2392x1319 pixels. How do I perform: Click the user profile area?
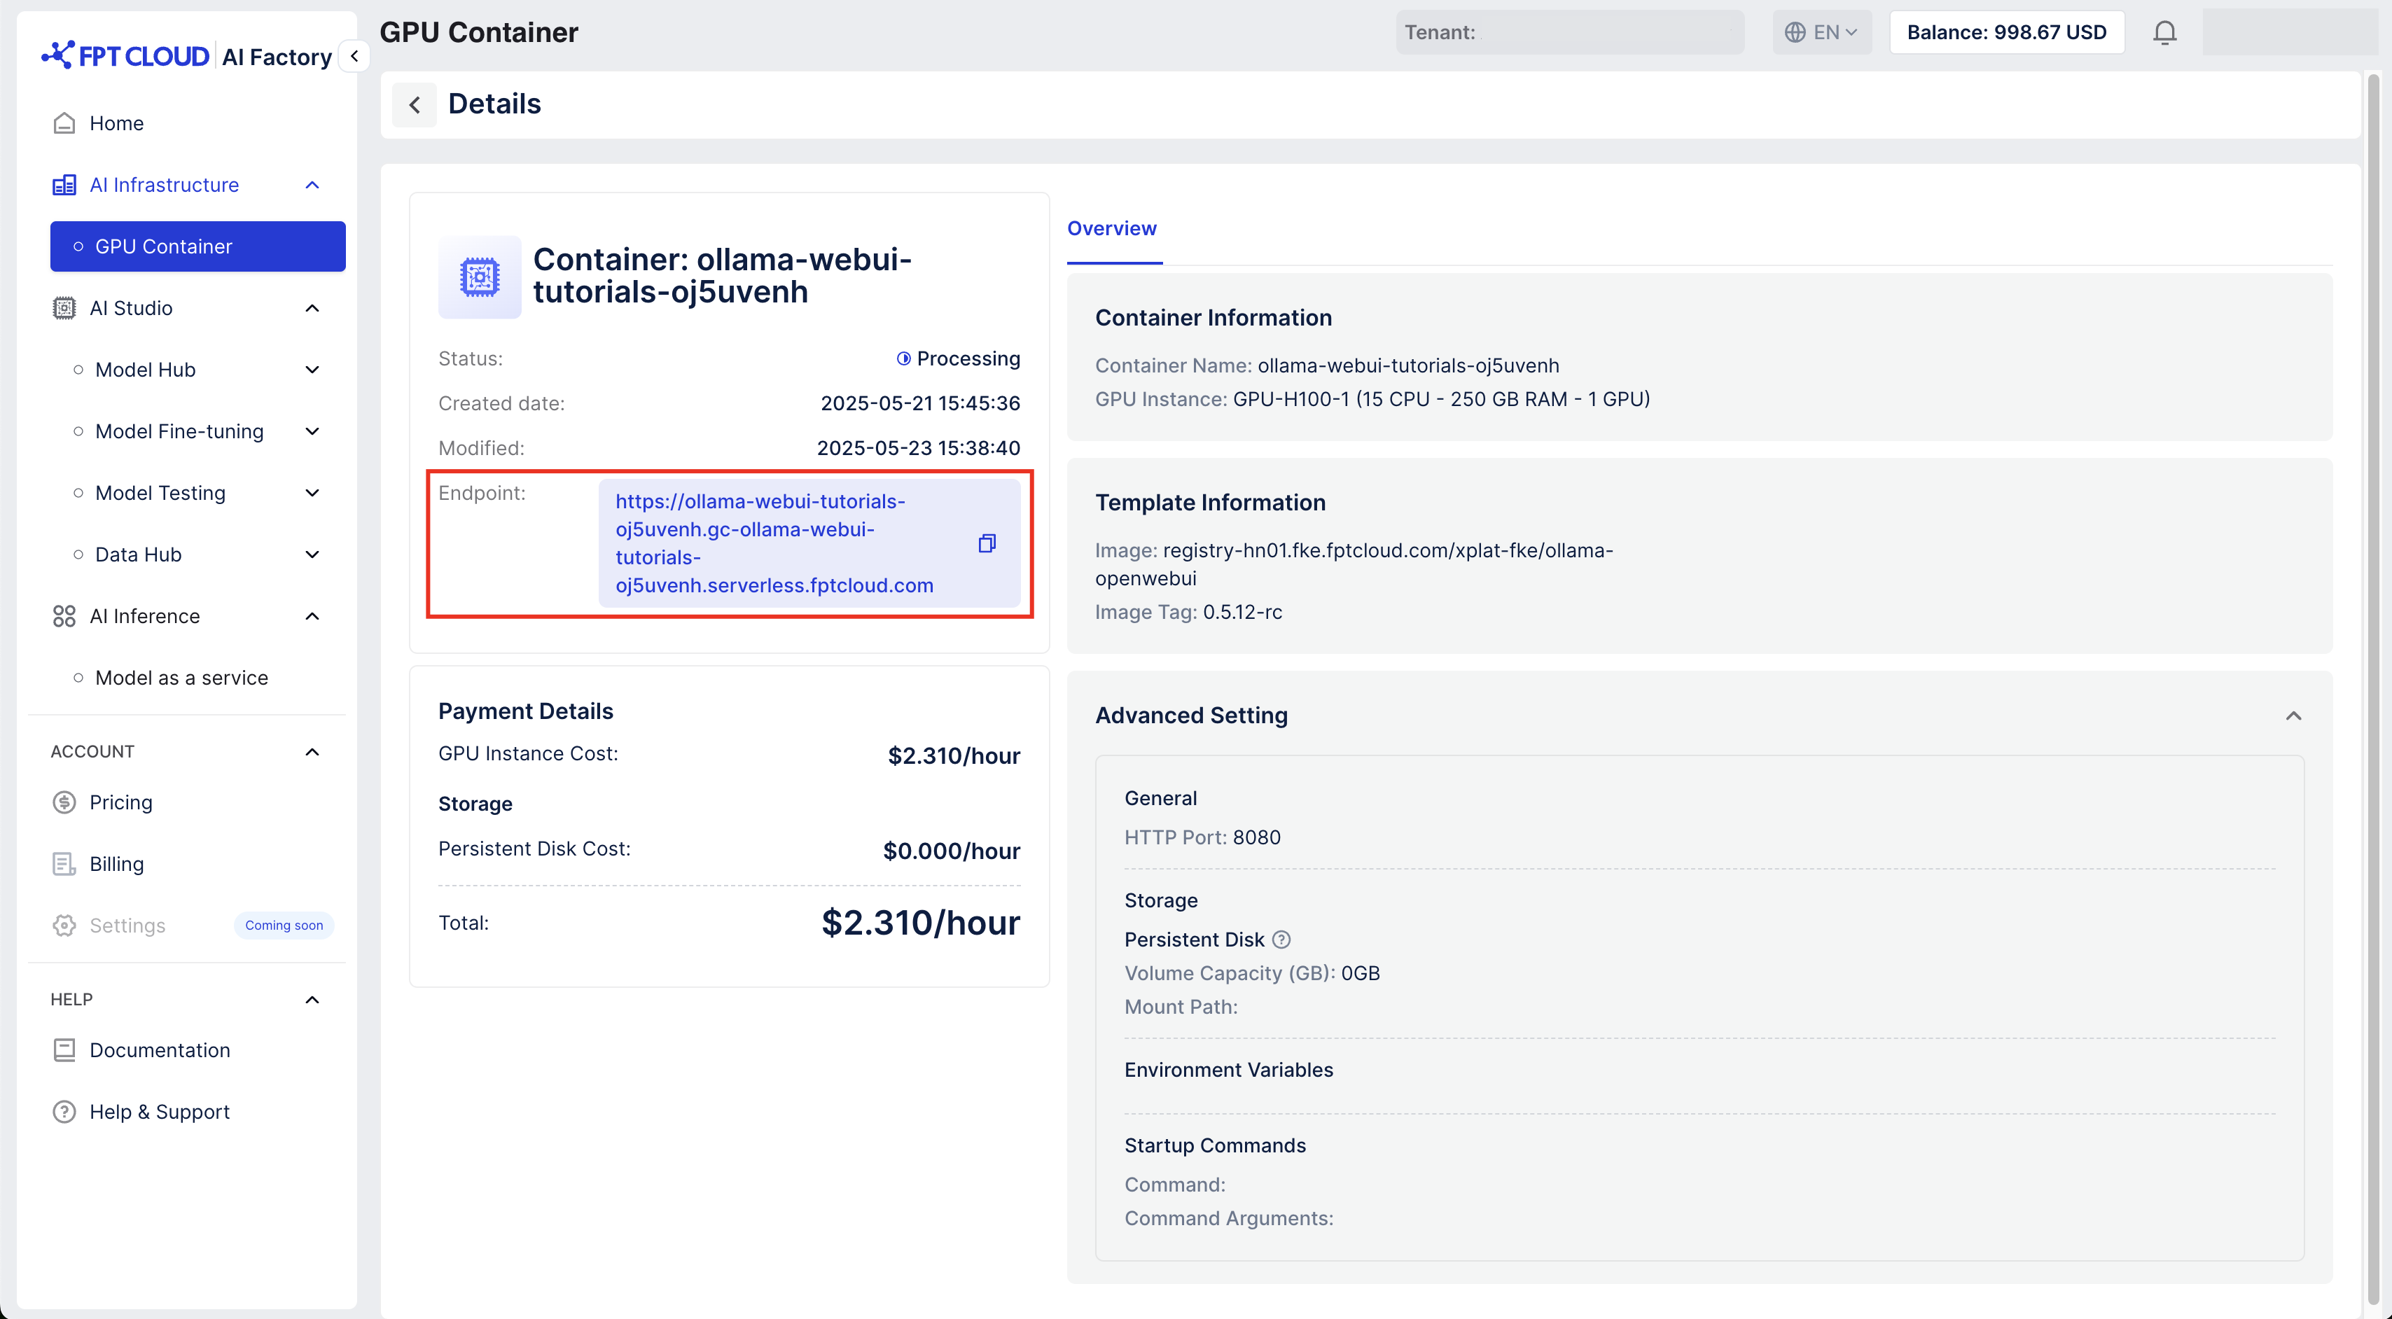(x=2292, y=32)
